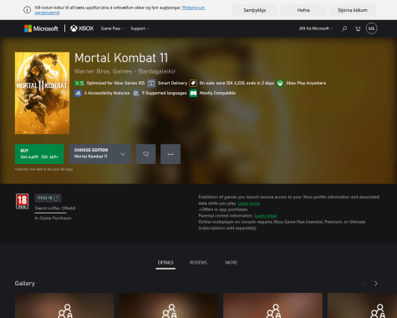Switch to the Details tab
This screenshot has width=397, height=318.
point(165,263)
